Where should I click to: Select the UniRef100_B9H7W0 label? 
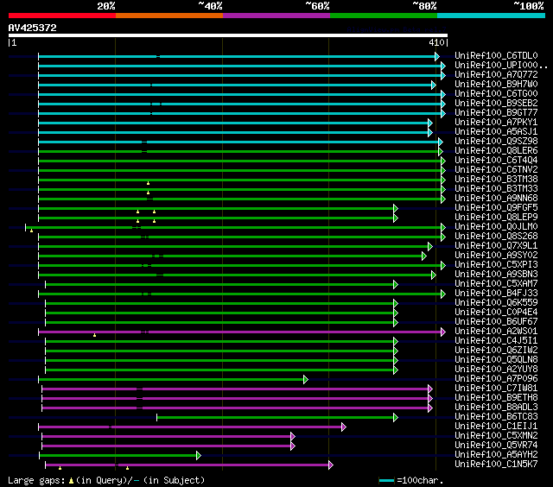pyautogui.click(x=496, y=85)
